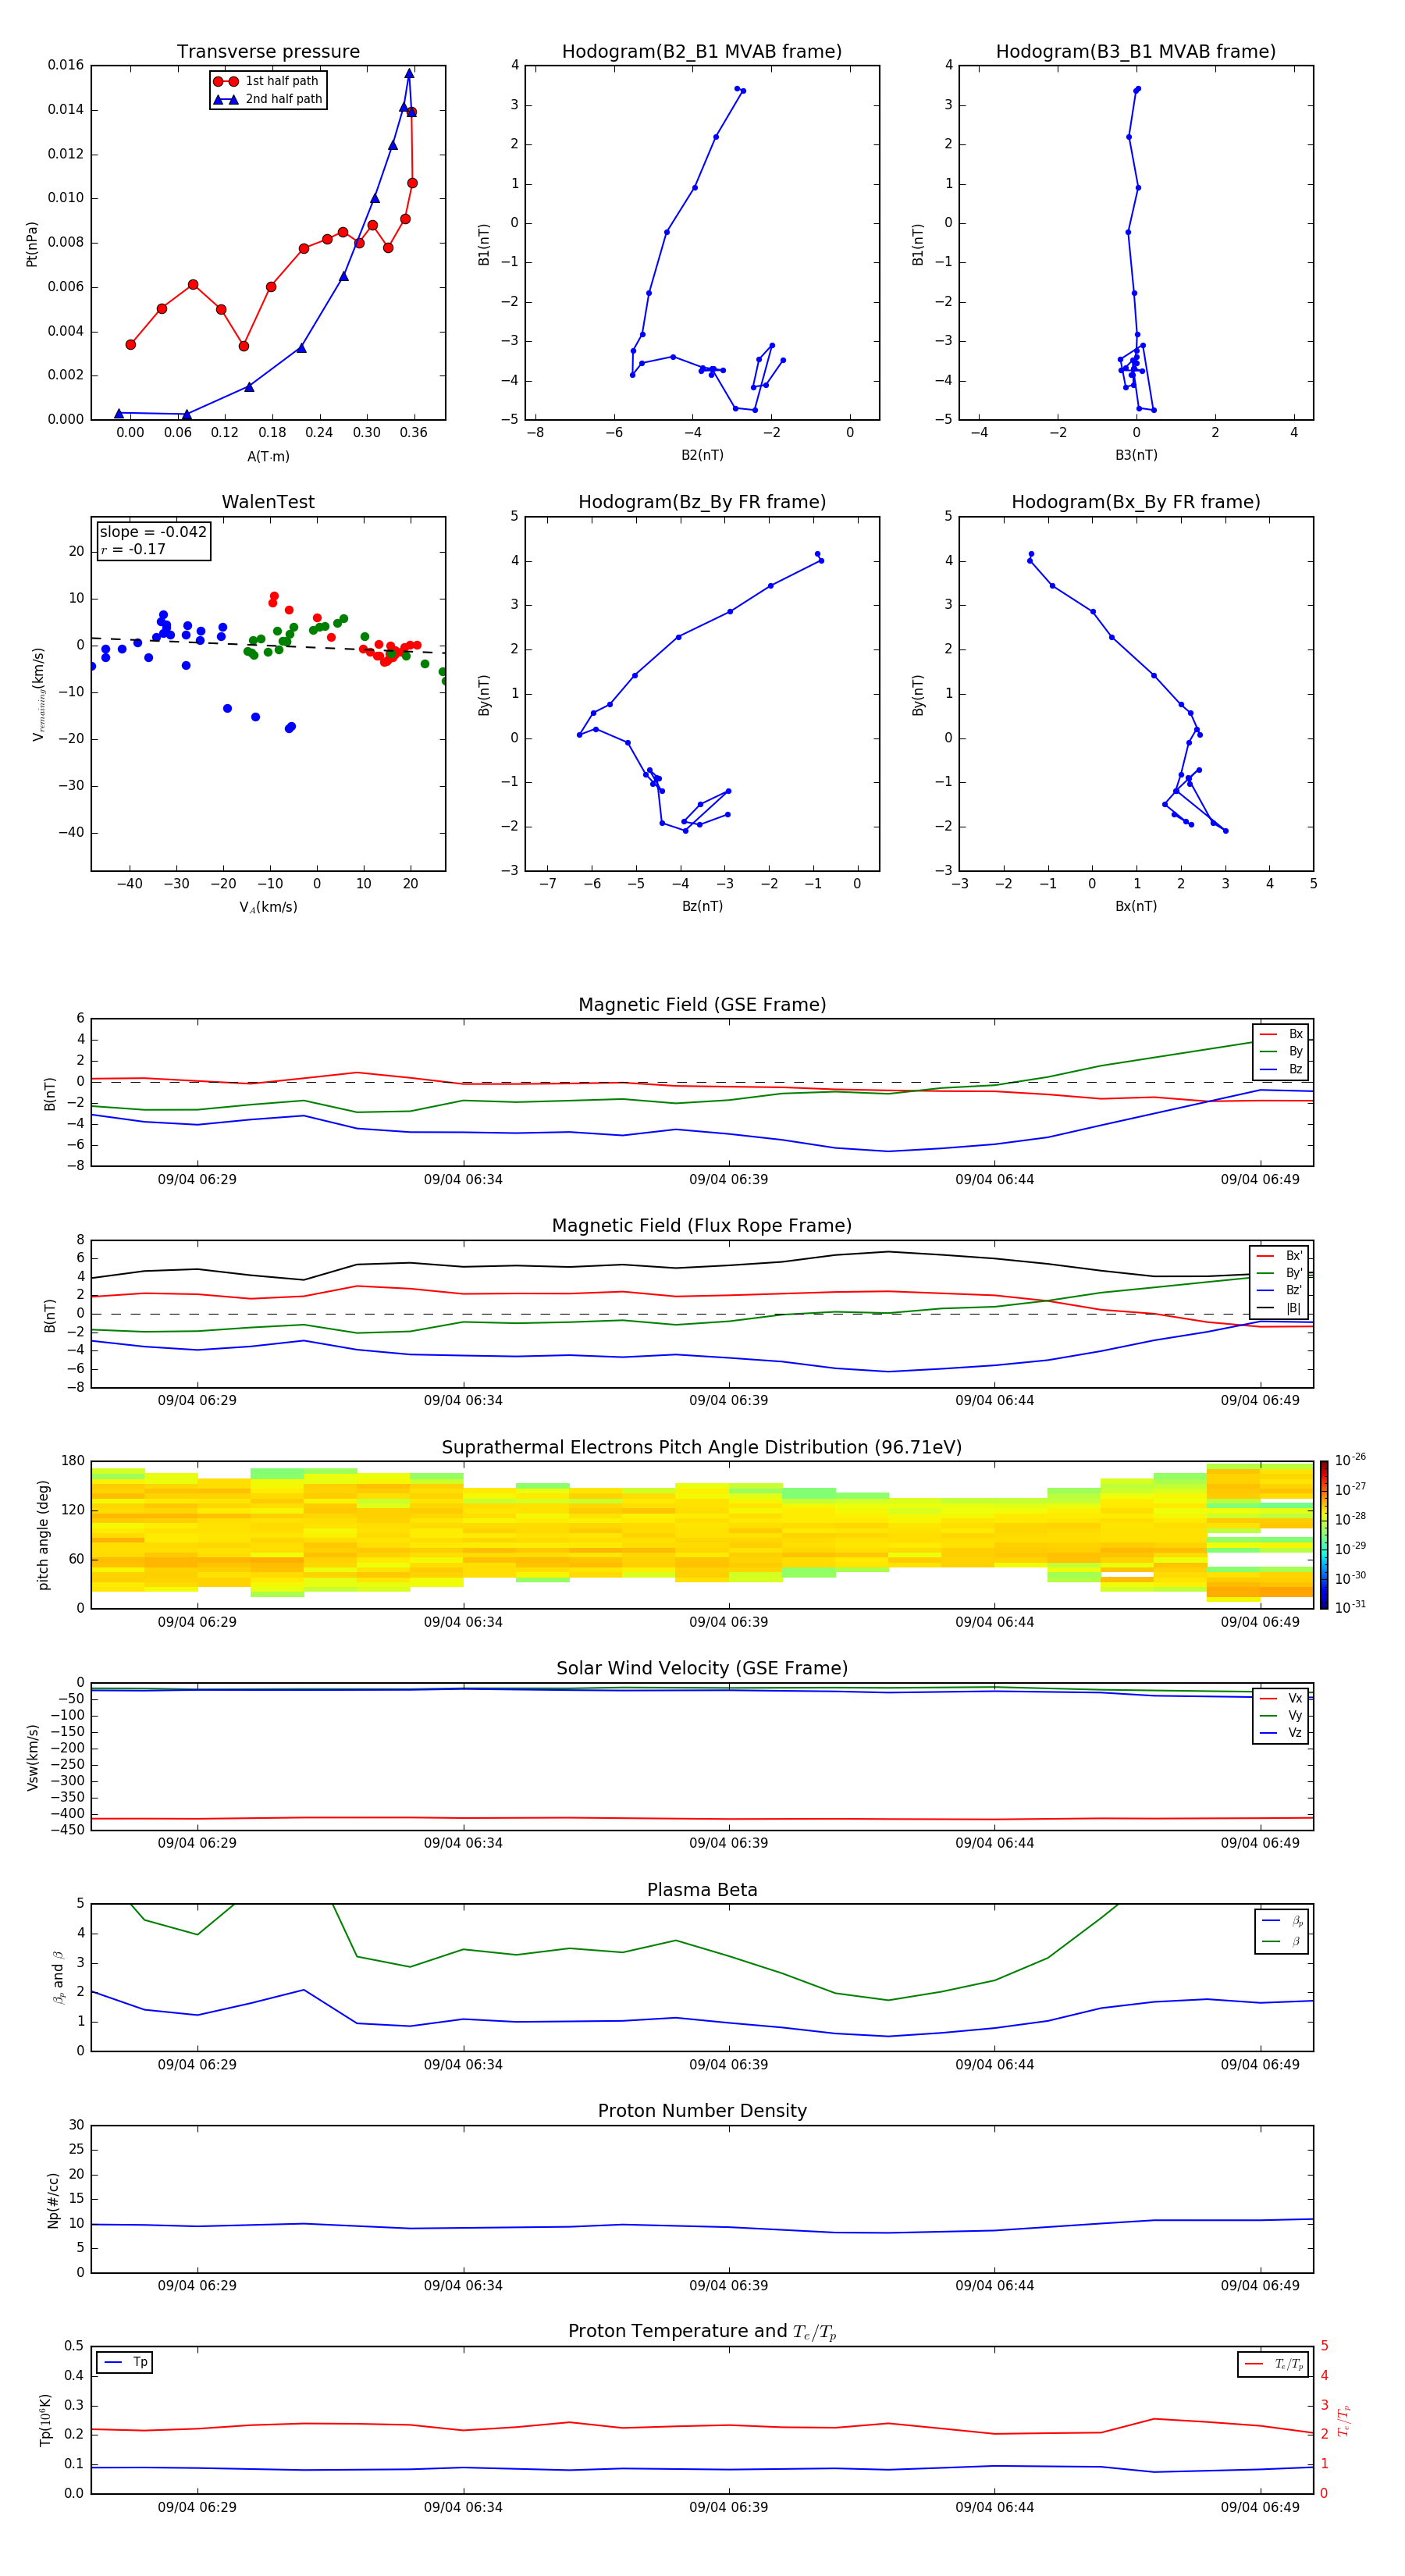This screenshot has width=1405, height=2576.
Task: Click '09/04 06:39' tick under Plasma Beta plot
Action: pos(729,2064)
